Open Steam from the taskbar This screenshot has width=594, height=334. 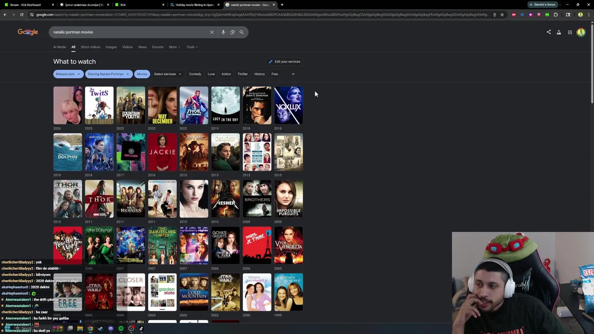100,328
